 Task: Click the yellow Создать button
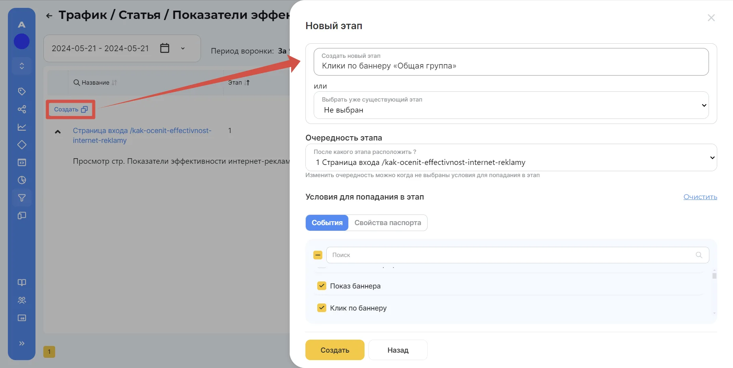click(335, 350)
